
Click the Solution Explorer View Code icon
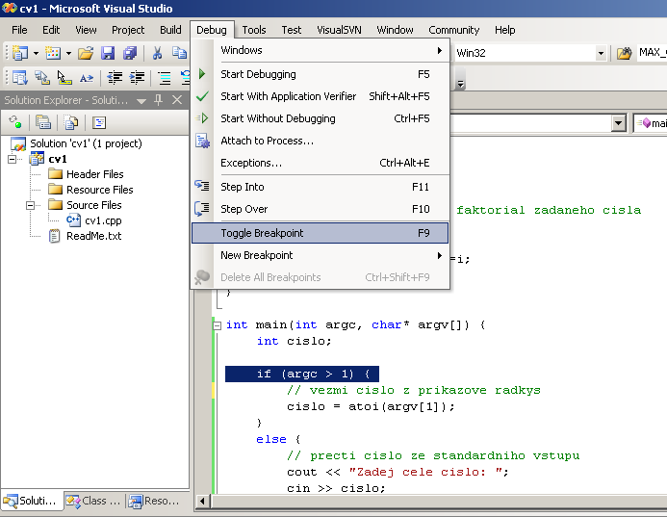point(99,122)
